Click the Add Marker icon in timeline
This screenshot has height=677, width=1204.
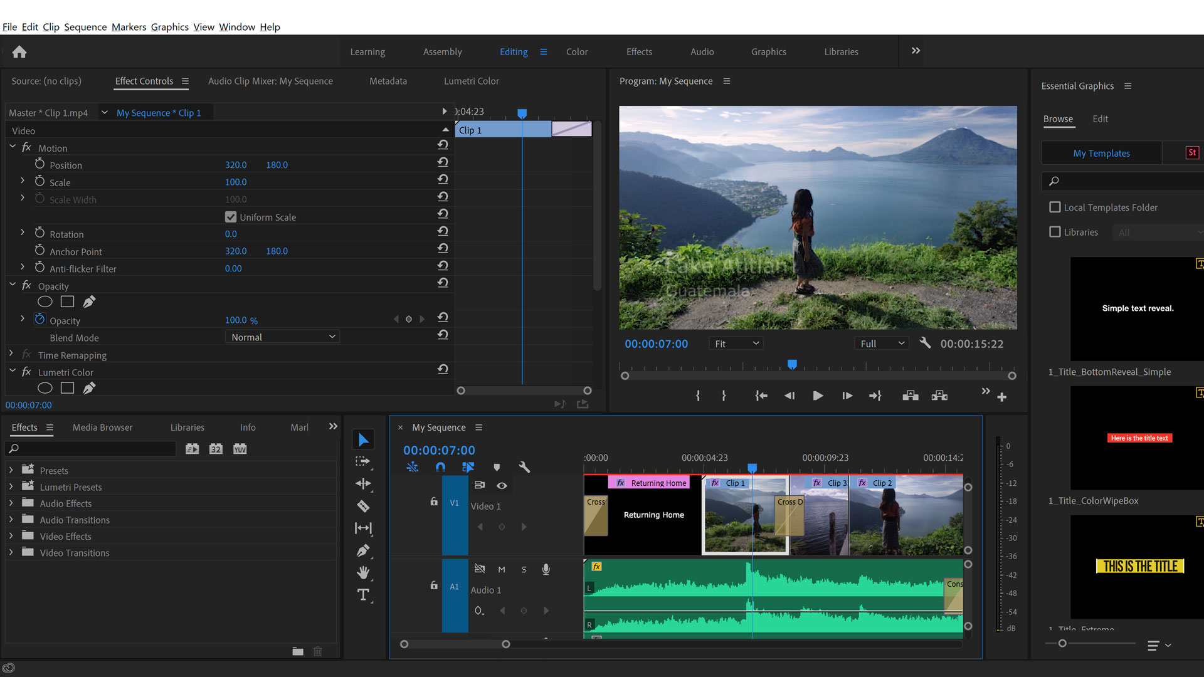tap(496, 467)
